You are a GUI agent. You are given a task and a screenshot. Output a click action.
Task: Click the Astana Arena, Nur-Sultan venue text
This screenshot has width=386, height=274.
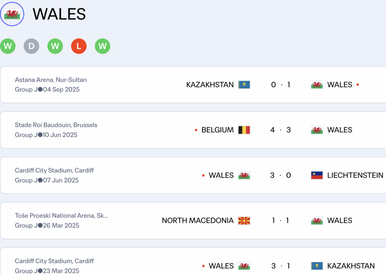point(51,80)
